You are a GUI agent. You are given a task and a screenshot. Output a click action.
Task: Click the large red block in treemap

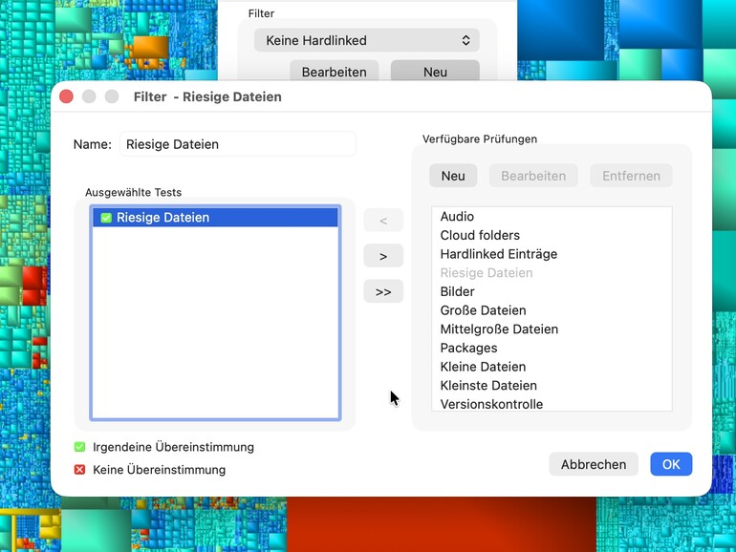pos(442,524)
